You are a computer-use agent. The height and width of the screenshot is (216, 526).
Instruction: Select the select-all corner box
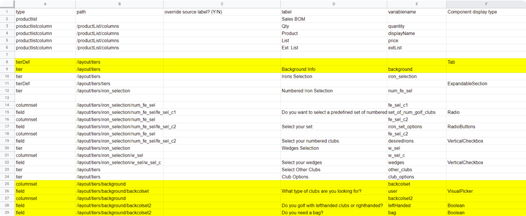[x=8, y=4]
